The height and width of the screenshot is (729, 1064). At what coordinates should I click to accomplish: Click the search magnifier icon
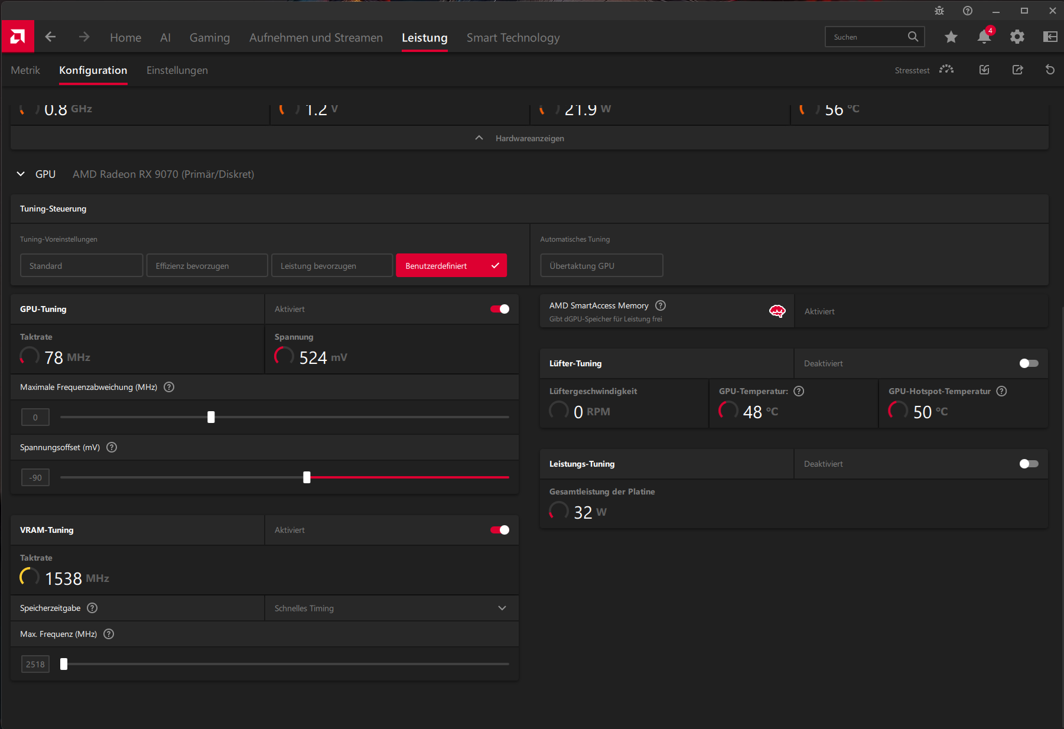tap(913, 37)
